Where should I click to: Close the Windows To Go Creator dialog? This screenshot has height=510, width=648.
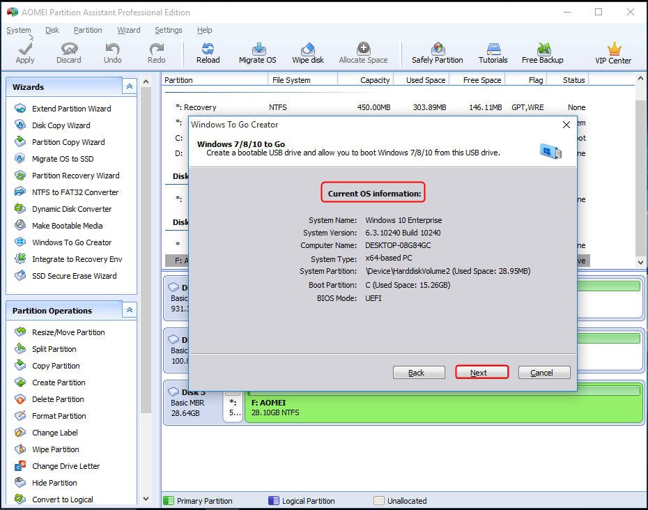[566, 125]
